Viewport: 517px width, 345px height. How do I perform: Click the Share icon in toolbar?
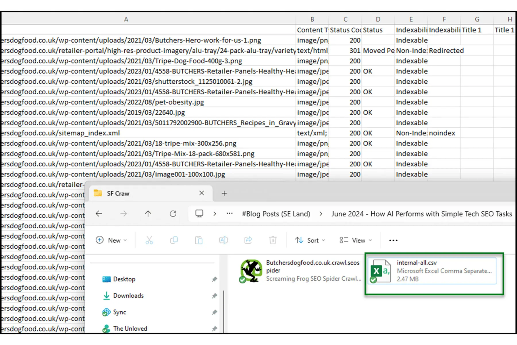[x=248, y=240]
